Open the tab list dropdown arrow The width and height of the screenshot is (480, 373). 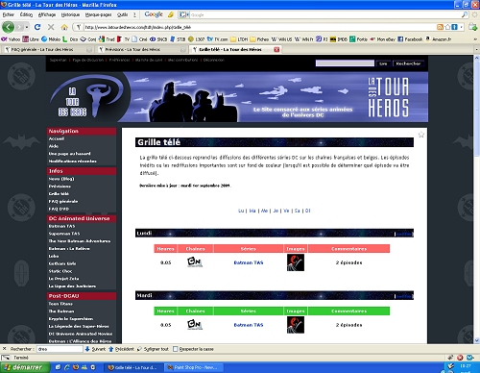pyautogui.click(x=476, y=49)
